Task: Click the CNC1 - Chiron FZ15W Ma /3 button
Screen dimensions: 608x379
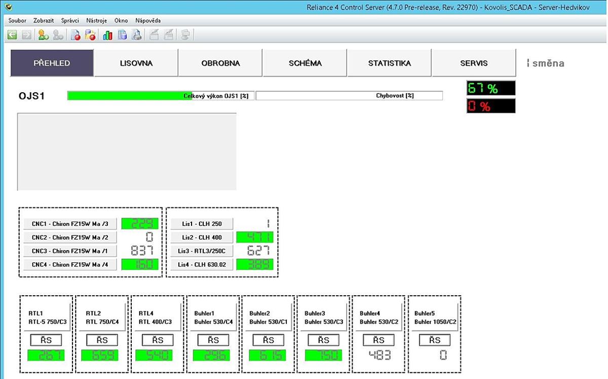Action: [70, 224]
